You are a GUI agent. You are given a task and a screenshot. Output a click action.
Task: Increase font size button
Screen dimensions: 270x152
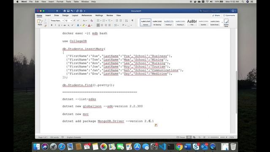[x=74, y=21]
